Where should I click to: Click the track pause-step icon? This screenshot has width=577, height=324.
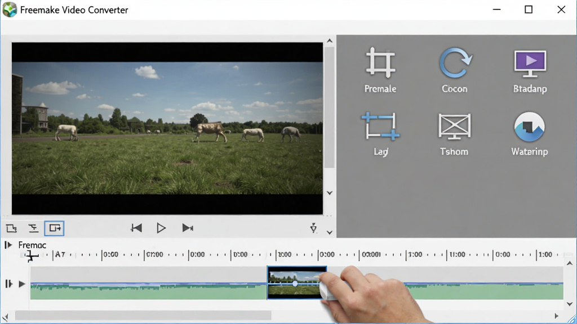click(x=8, y=284)
